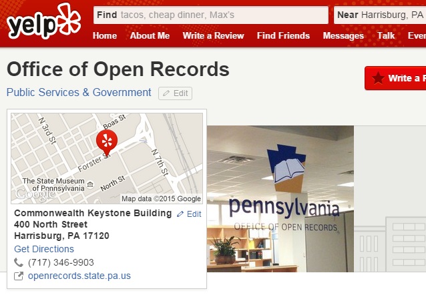Screen dimensions: 426x303
Task: Click the external link icon by website
Action: point(19,276)
